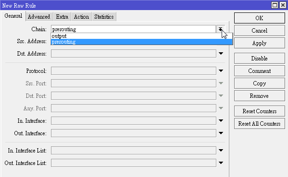Expand the Out. Interface field arrow
Screen dimensions: 288x177
[221, 133]
